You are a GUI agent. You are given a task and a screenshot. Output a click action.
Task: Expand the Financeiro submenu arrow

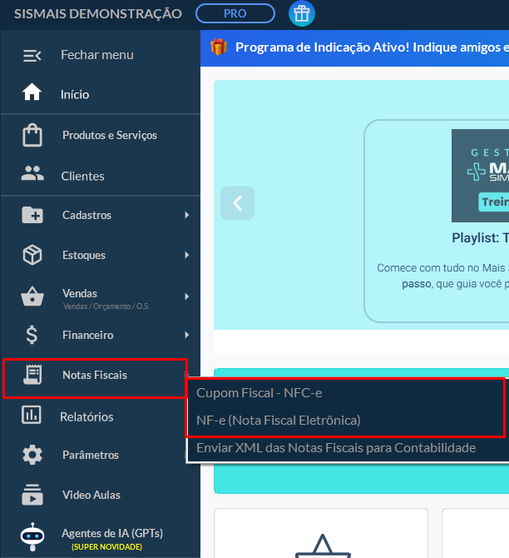186,335
